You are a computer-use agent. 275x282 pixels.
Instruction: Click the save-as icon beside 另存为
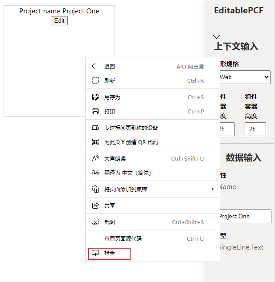coord(95,97)
